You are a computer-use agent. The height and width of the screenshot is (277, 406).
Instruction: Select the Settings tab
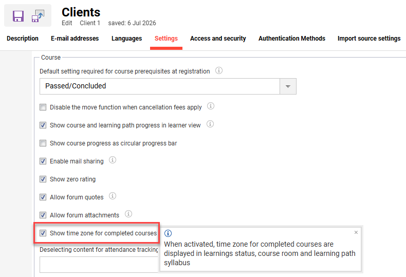point(166,39)
